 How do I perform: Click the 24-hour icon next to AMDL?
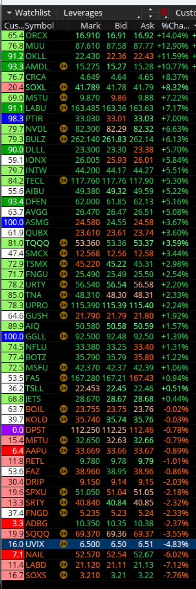pyautogui.click(x=64, y=67)
